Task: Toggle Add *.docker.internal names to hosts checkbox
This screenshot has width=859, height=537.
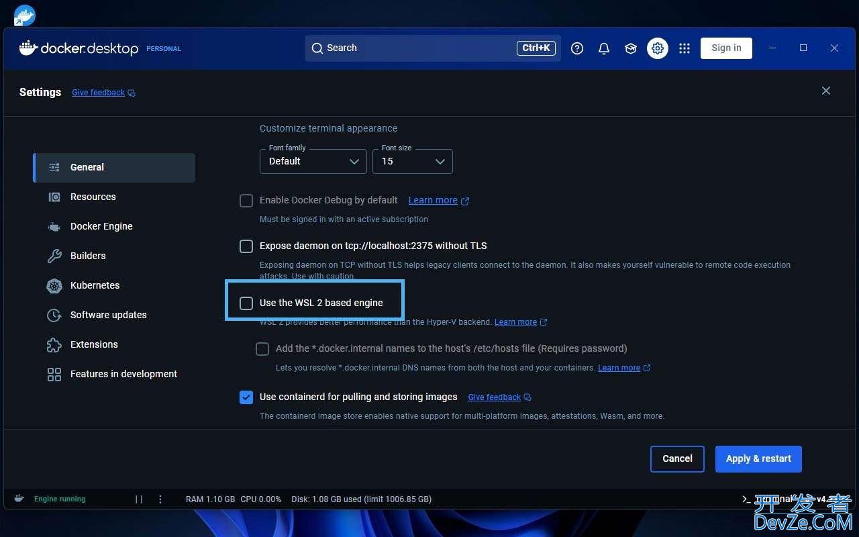Action: (x=262, y=349)
